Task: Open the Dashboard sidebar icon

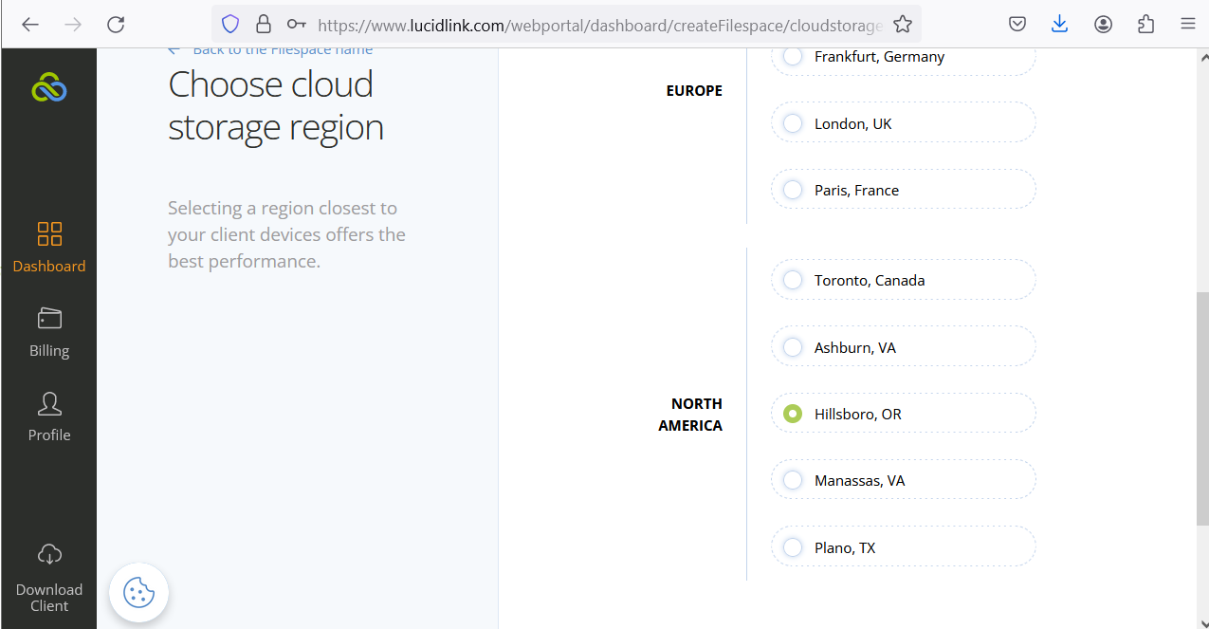Action: pos(49,234)
